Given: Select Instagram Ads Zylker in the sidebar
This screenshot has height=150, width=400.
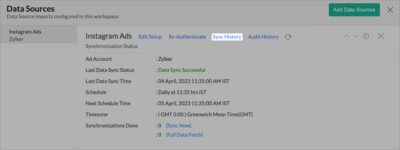Looking at the screenshot, I should click(x=25, y=35).
